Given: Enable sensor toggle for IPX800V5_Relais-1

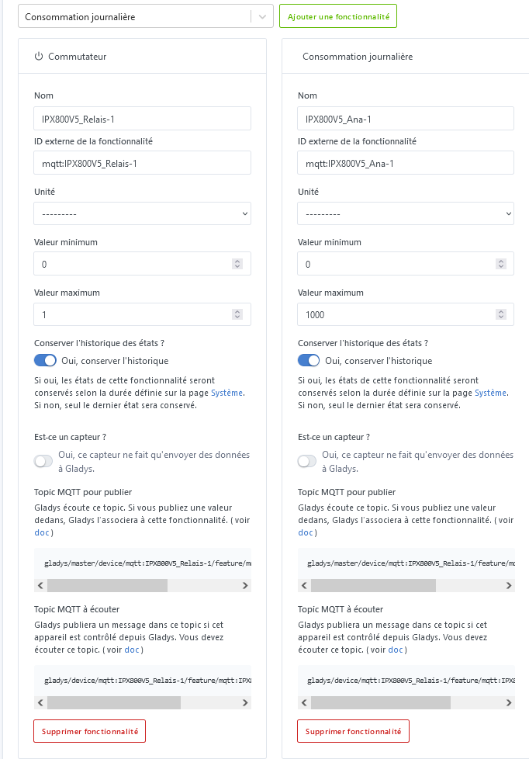Looking at the screenshot, I should (44, 461).
